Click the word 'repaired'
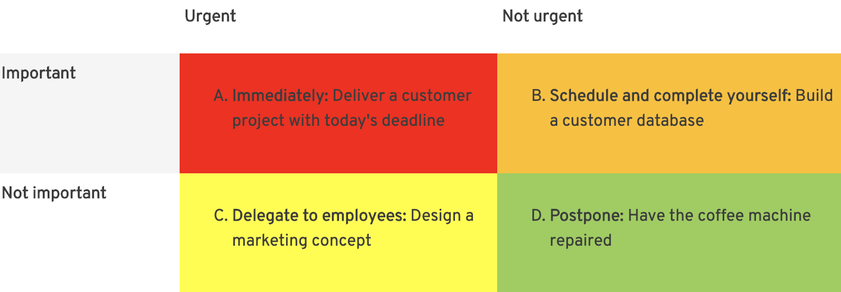841x292 pixels. [x=580, y=240]
